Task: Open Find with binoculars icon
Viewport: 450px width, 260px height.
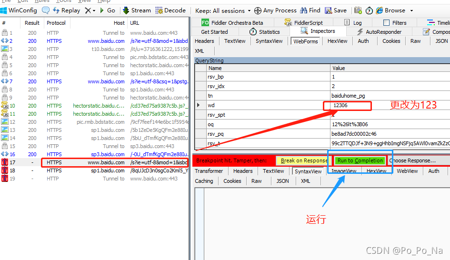Action: click(x=303, y=10)
